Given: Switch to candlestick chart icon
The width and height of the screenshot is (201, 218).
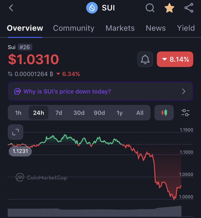Looking at the screenshot, I should pyautogui.click(x=164, y=113).
